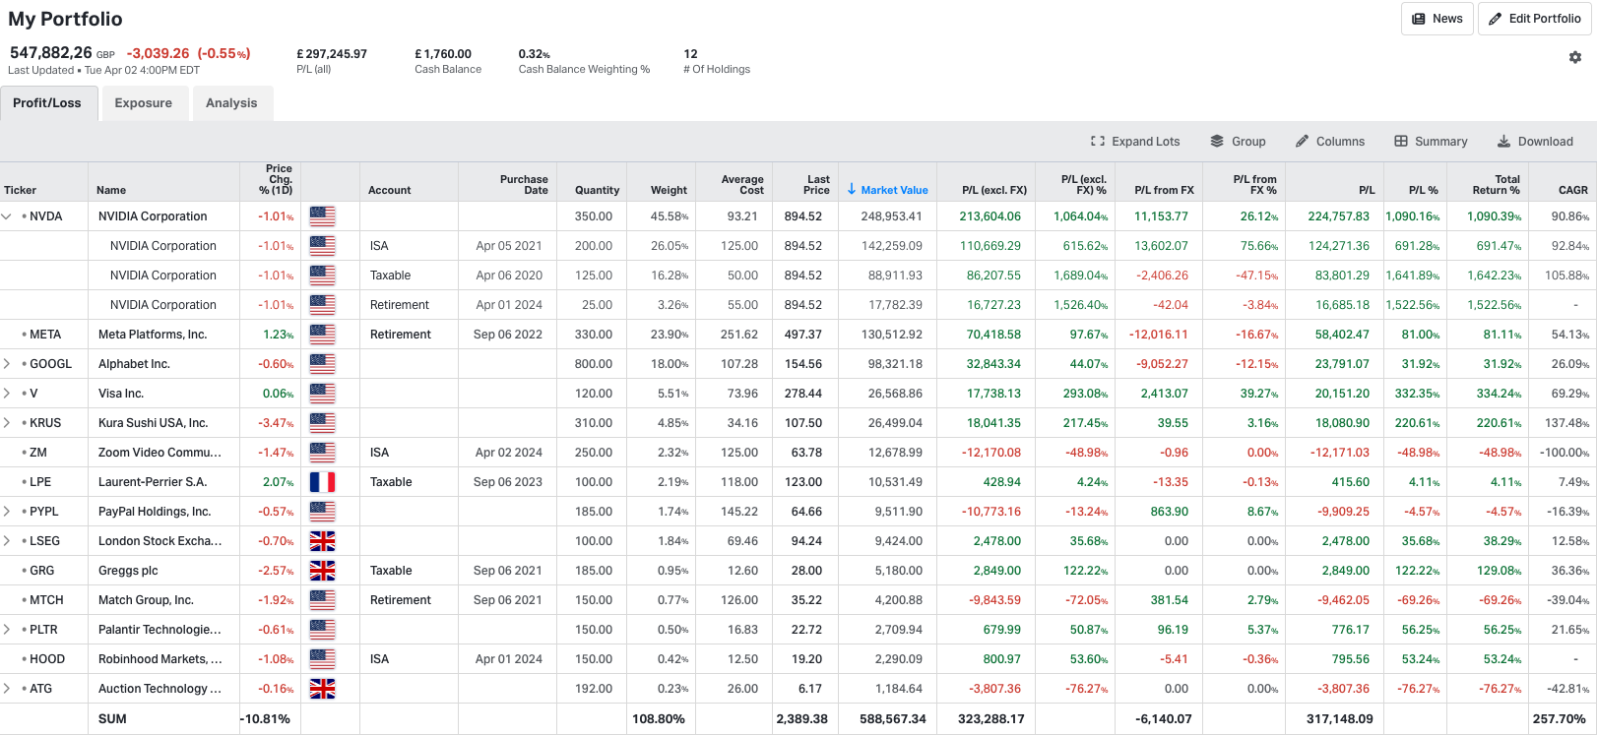Screen dimensions: 1597x736
Task: Click the Download button label
Action: tap(1546, 142)
